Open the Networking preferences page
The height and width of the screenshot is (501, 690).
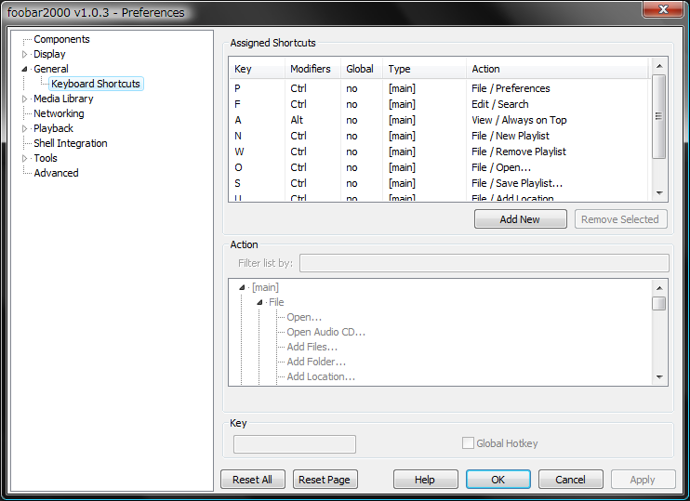[x=59, y=113]
